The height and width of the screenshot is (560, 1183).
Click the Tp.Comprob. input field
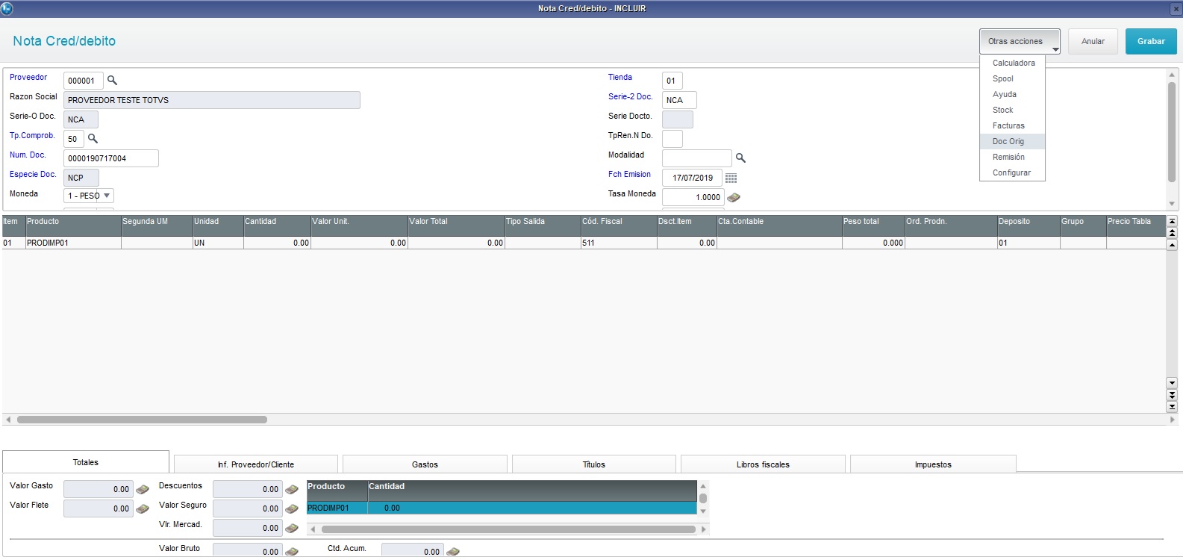pyautogui.click(x=73, y=139)
